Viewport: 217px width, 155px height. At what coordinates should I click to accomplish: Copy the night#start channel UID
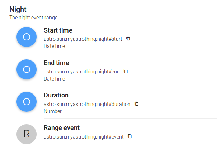point(128,39)
